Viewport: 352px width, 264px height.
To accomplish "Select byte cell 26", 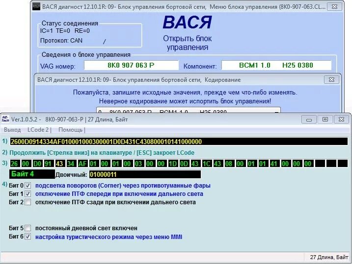I will click(14, 164).
